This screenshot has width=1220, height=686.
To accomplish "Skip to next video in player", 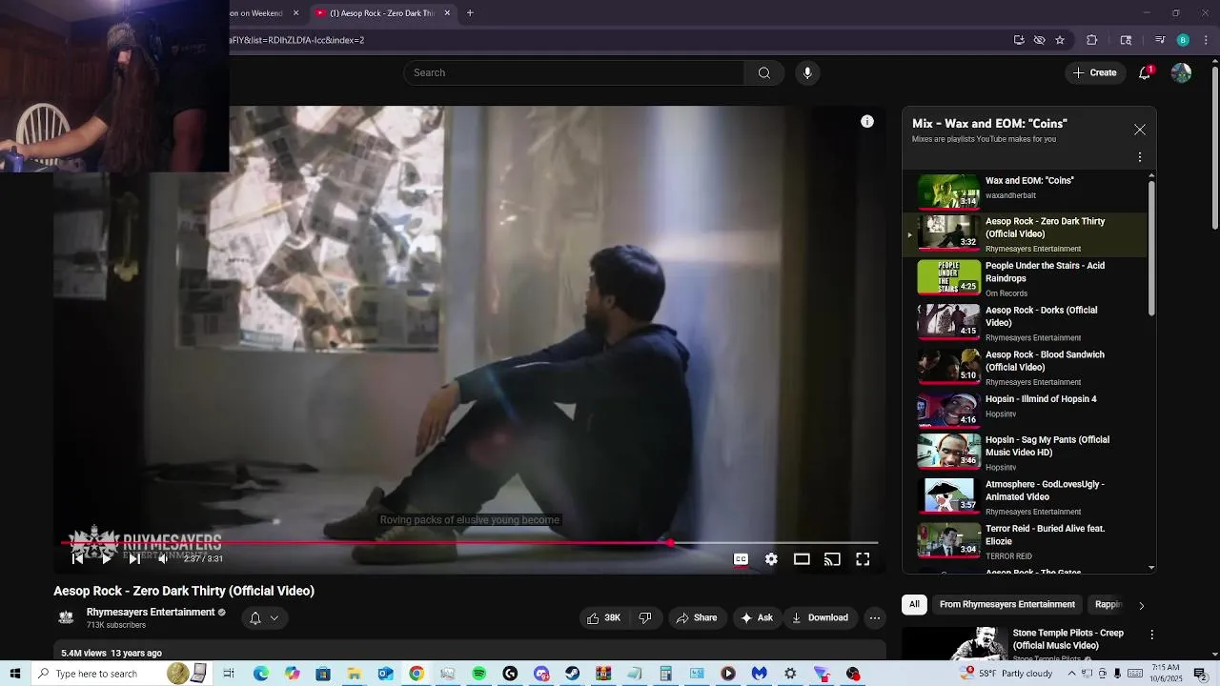I will (134, 559).
